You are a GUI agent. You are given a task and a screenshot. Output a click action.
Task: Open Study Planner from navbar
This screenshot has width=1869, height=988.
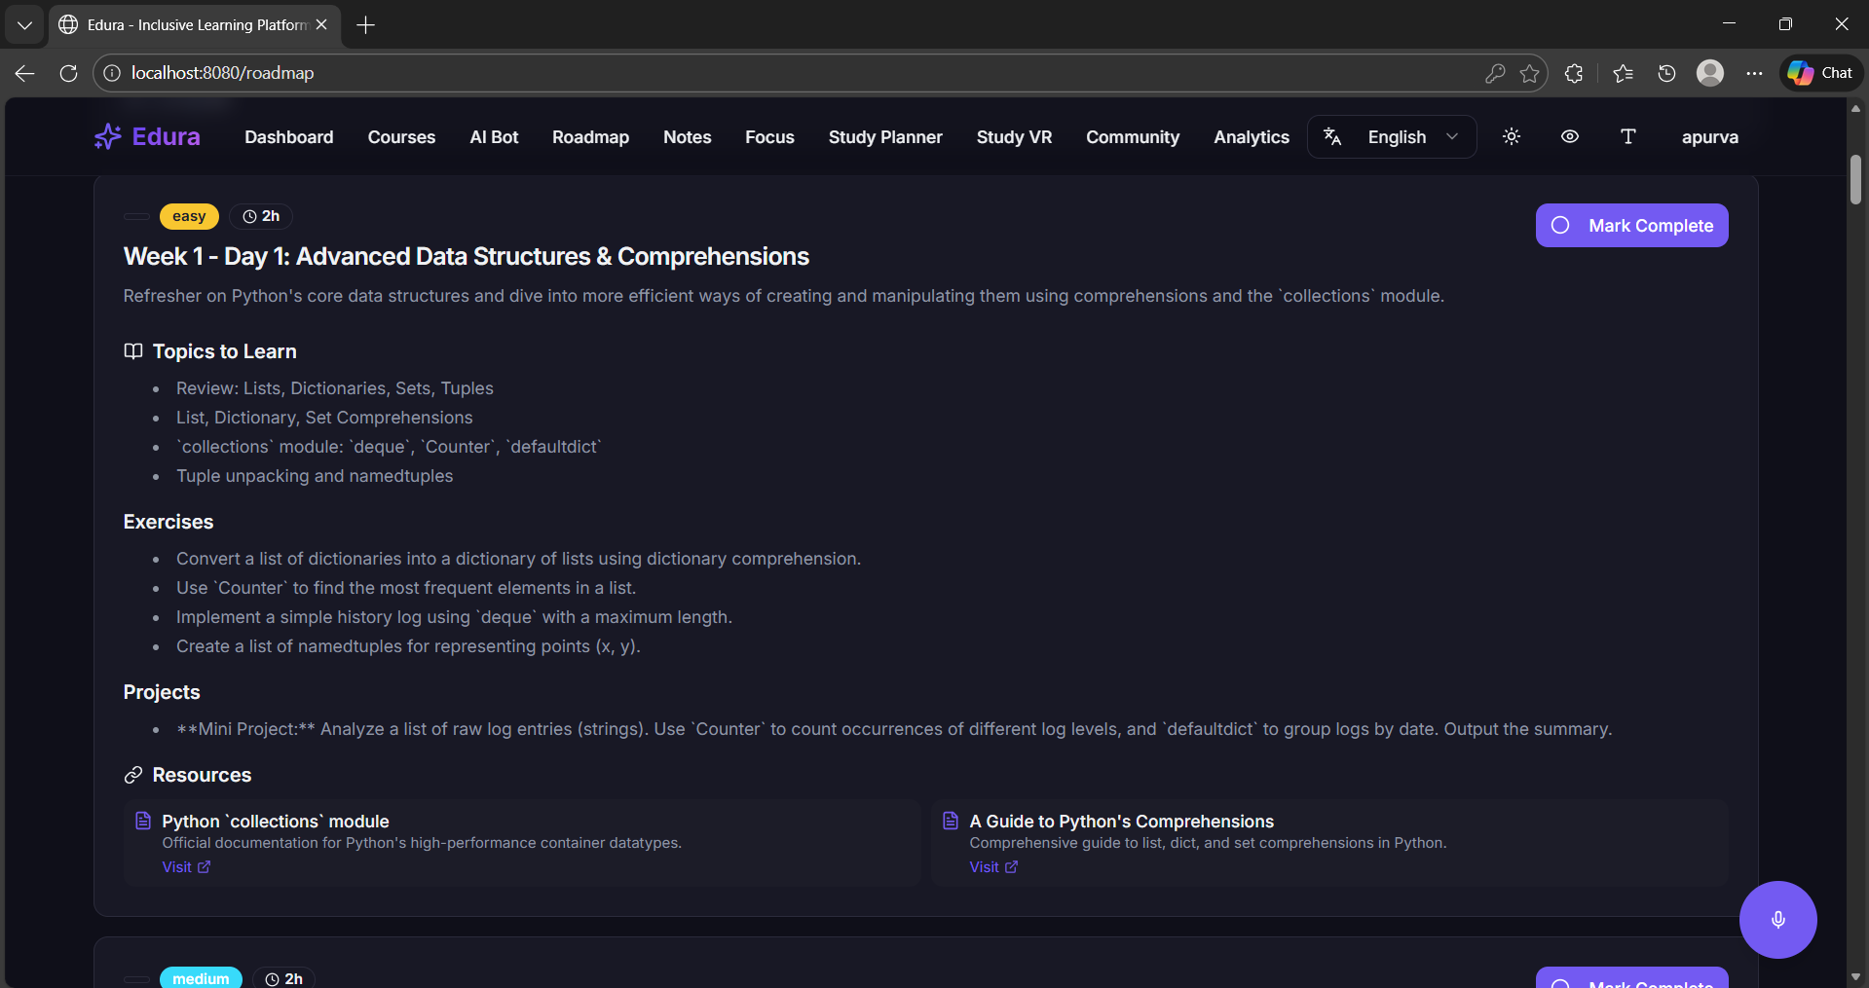[885, 137]
